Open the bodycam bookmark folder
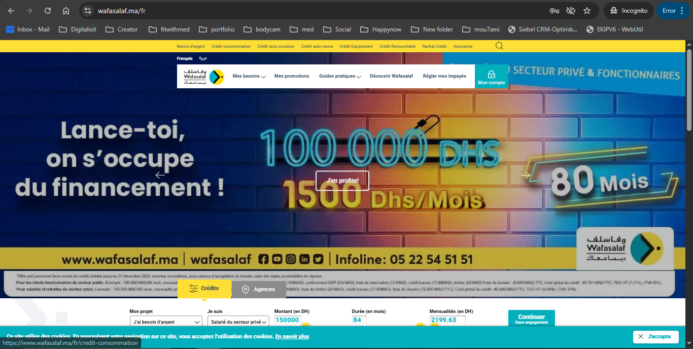The height and width of the screenshot is (349, 693). click(x=262, y=29)
